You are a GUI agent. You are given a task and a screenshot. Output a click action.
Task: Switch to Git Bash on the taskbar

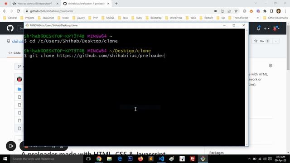203,159
